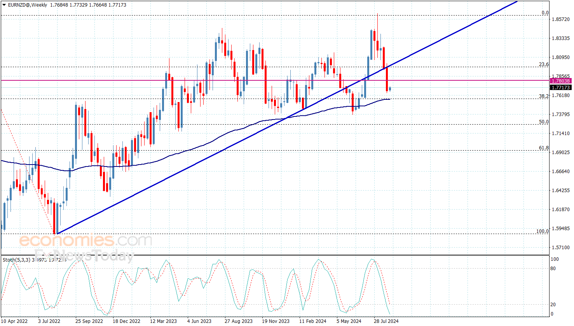Click the 5 May 2024 date label
The image size is (574, 326).
tap(349, 321)
